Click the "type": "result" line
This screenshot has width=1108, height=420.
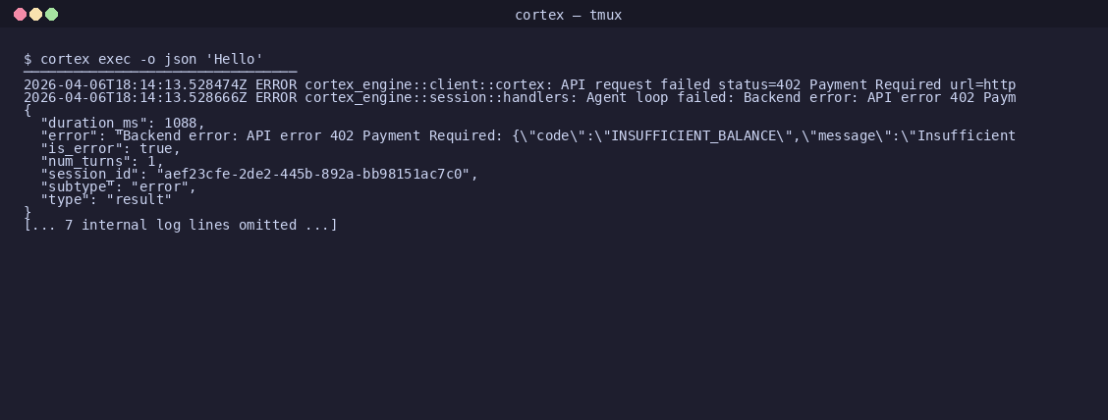click(x=106, y=199)
